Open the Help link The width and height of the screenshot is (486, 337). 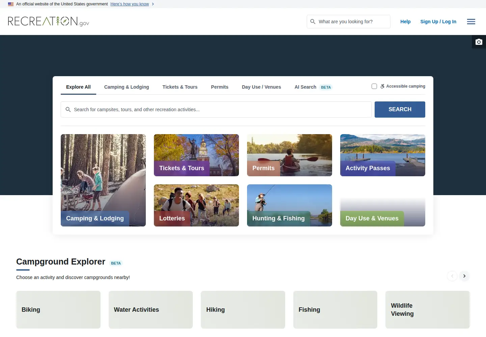pos(405,22)
